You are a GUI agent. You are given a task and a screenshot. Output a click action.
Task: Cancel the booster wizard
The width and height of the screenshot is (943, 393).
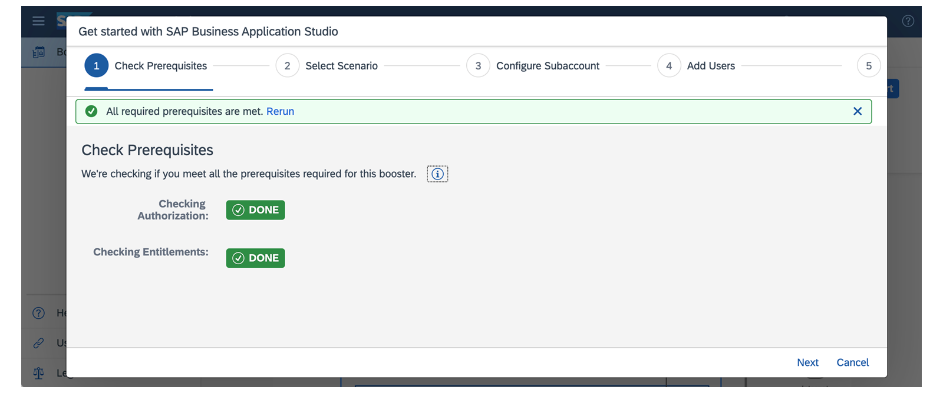[853, 362]
